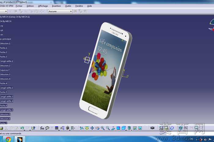Select Poche.6 in the tree
Viewport: 214px width, 142px height.
coord(4,106)
